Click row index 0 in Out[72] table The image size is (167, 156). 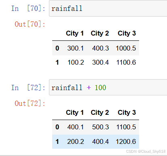pos(57,127)
